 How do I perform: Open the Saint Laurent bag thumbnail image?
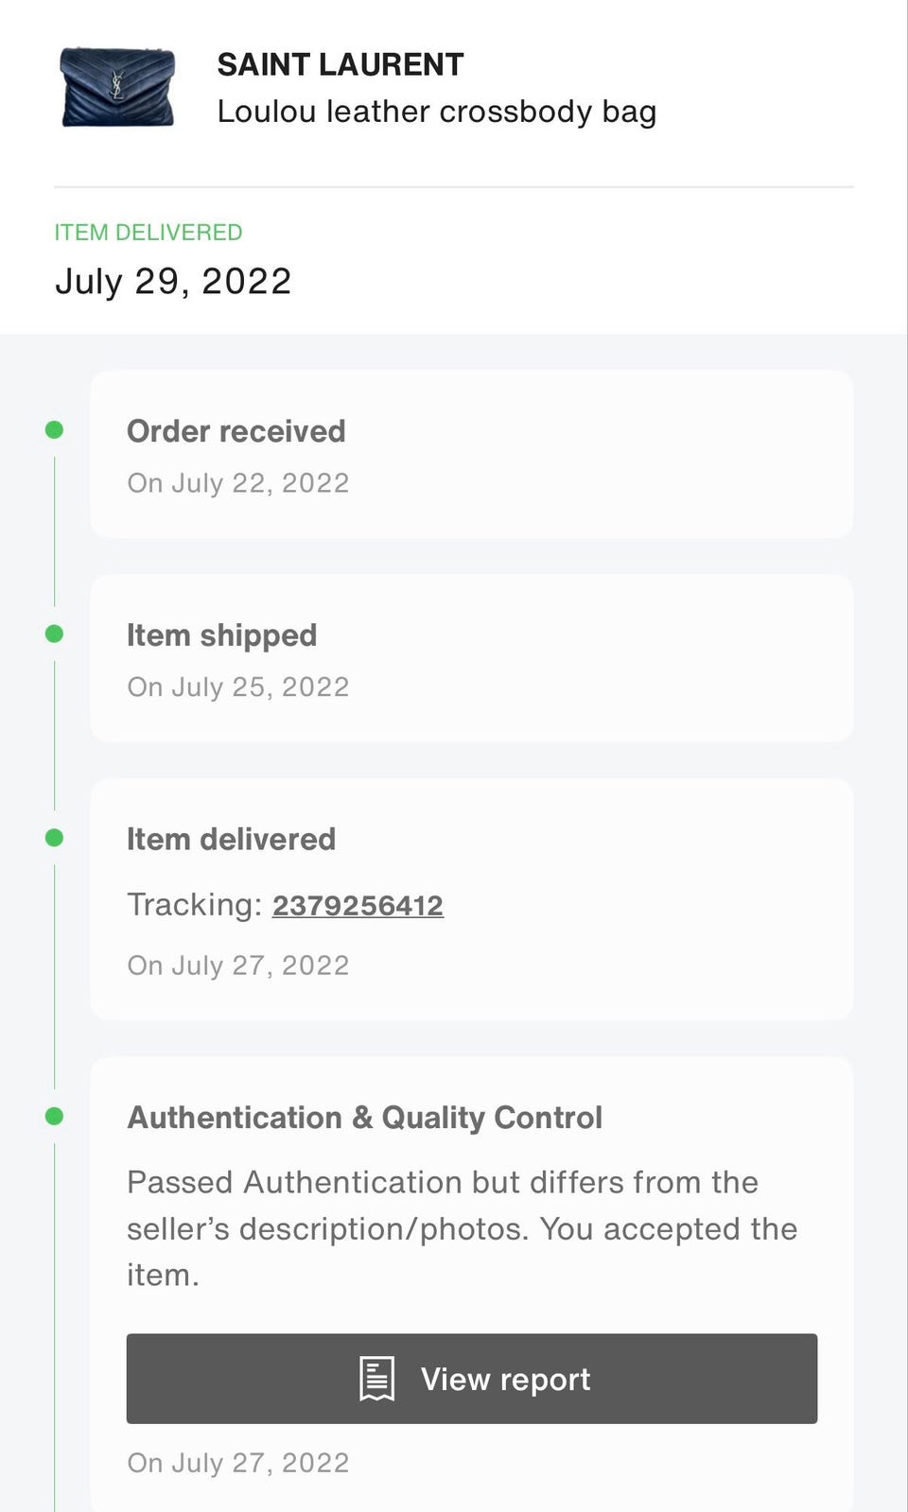tap(117, 88)
